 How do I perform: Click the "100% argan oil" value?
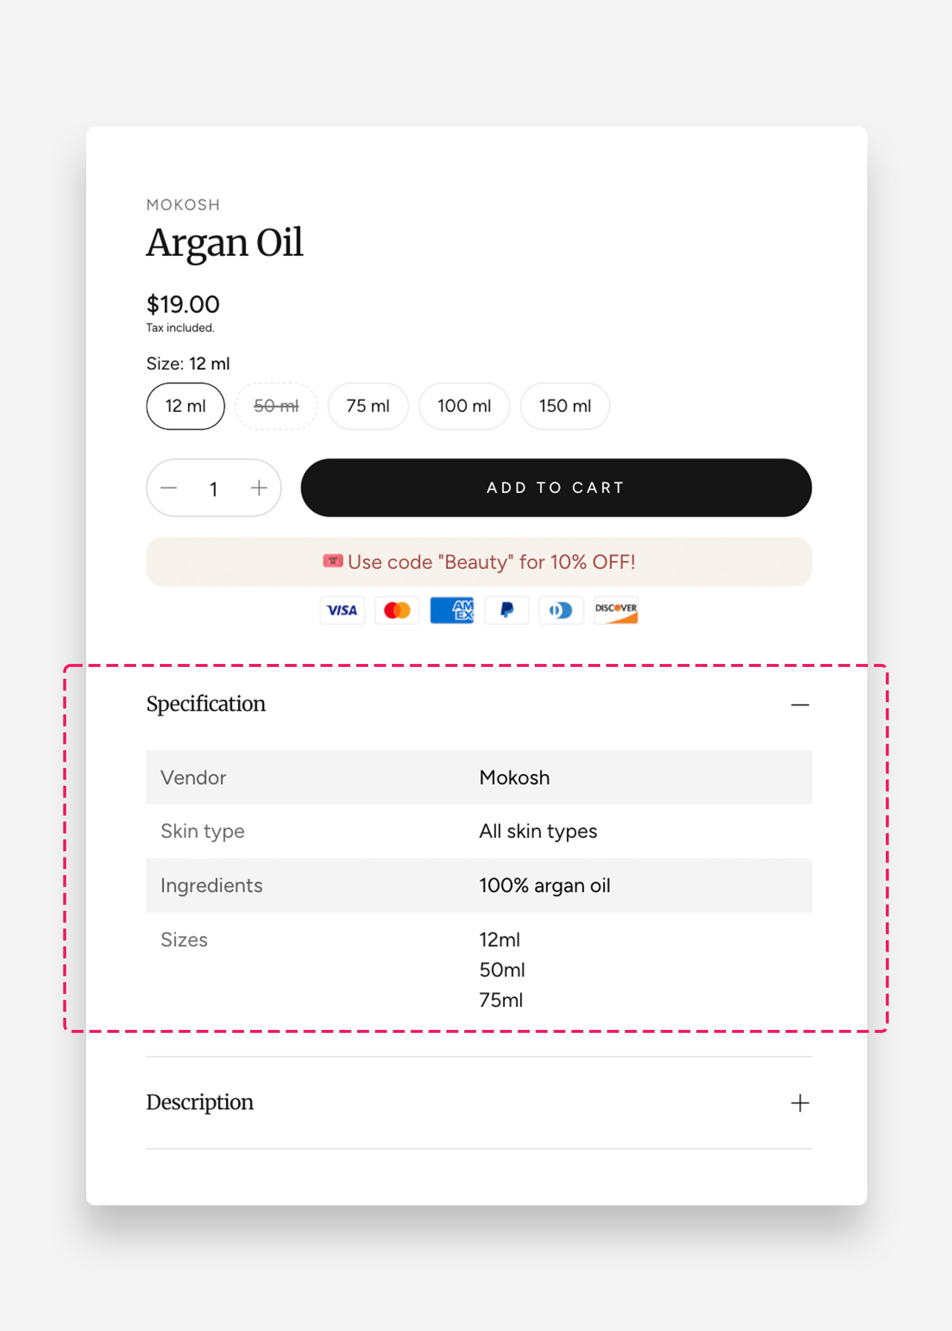pos(545,886)
